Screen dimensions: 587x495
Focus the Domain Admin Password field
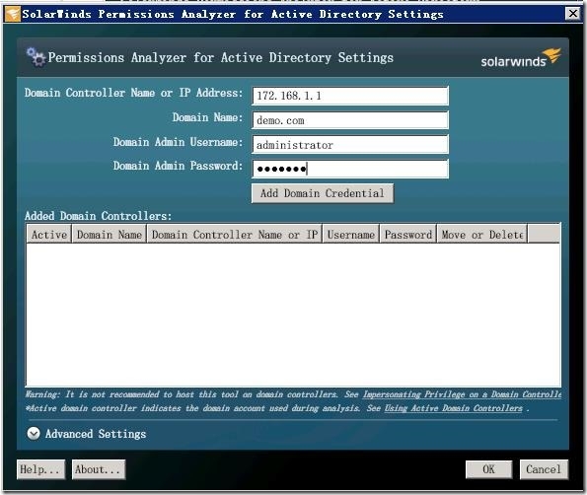350,169
